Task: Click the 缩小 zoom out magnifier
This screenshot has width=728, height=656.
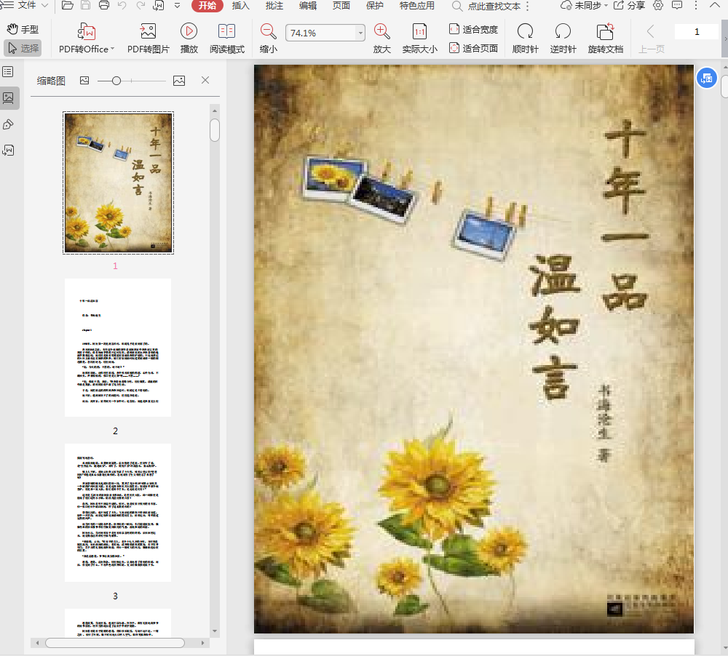Action: [x=268, y=32]
